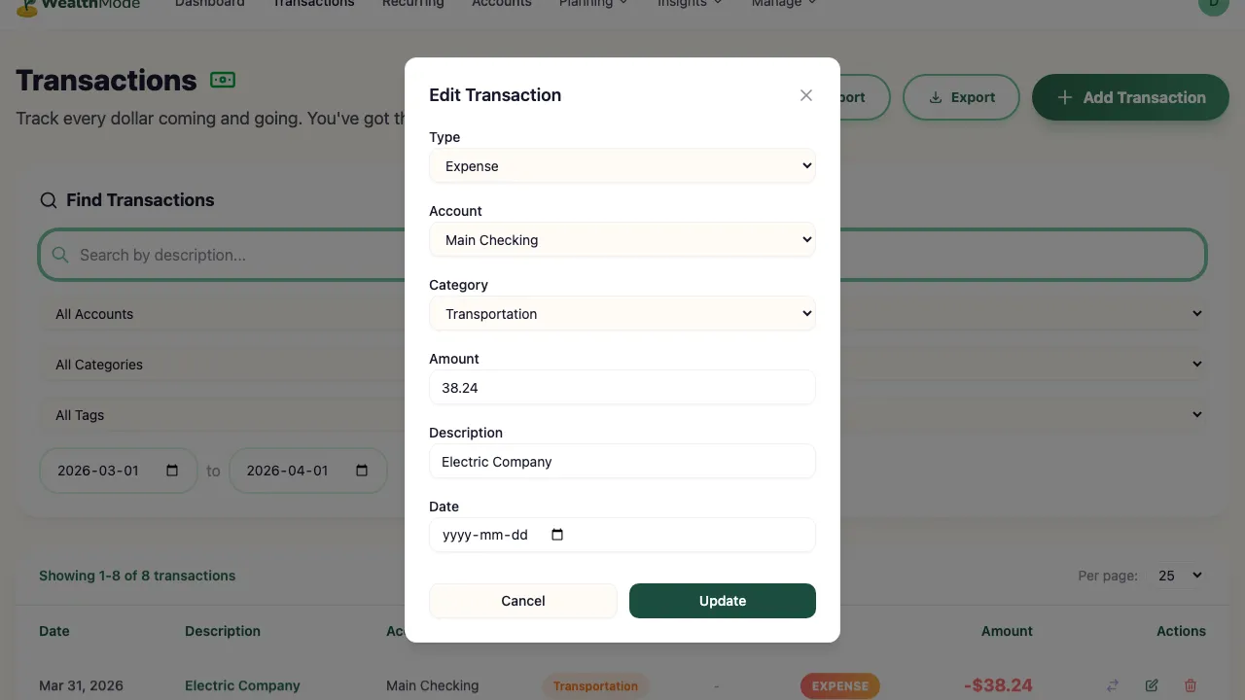Viewport: 1245px width, 700px height.
Task: Click the Add Transaction button
Action: click(x=1130, y=97)
